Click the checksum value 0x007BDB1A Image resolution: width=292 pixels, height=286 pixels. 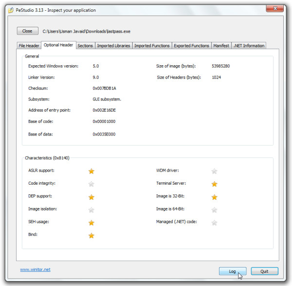point(104,88)
